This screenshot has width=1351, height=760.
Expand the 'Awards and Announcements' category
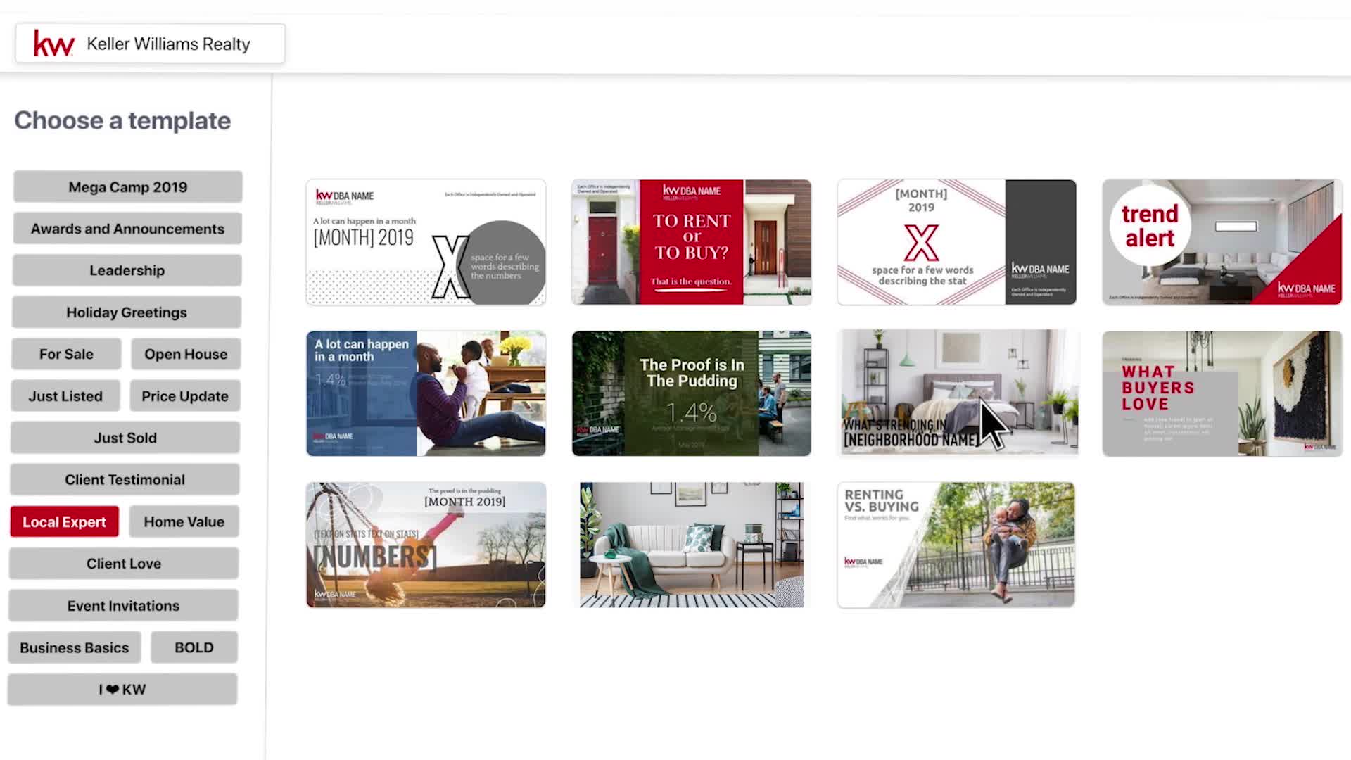click(x=127, y=228)
